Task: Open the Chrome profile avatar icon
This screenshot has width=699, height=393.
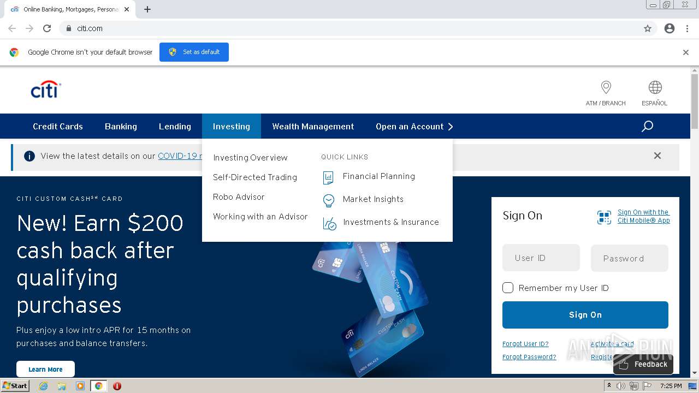Action: point(670,28)
